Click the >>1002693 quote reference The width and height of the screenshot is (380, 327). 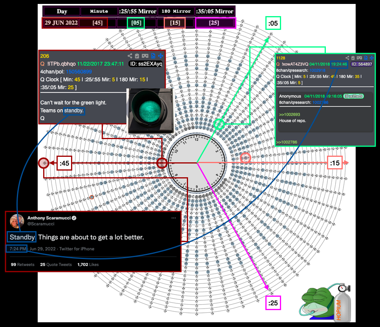click(289, 114)
